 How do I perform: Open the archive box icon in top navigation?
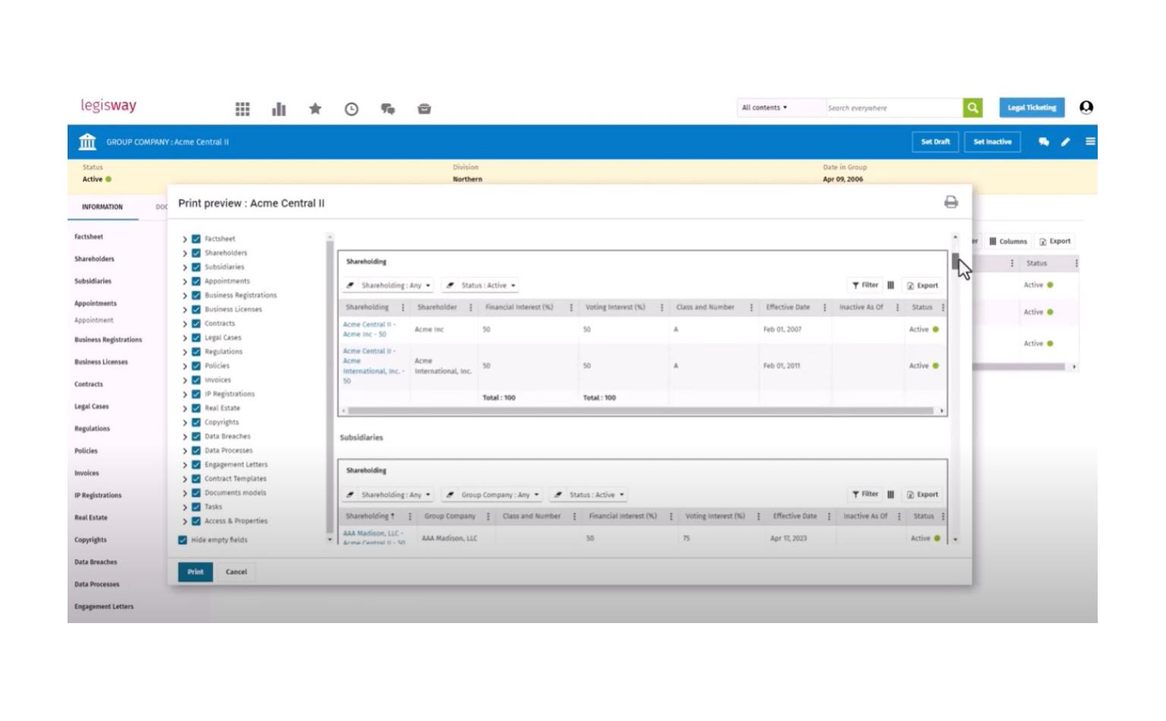(424, 109)
